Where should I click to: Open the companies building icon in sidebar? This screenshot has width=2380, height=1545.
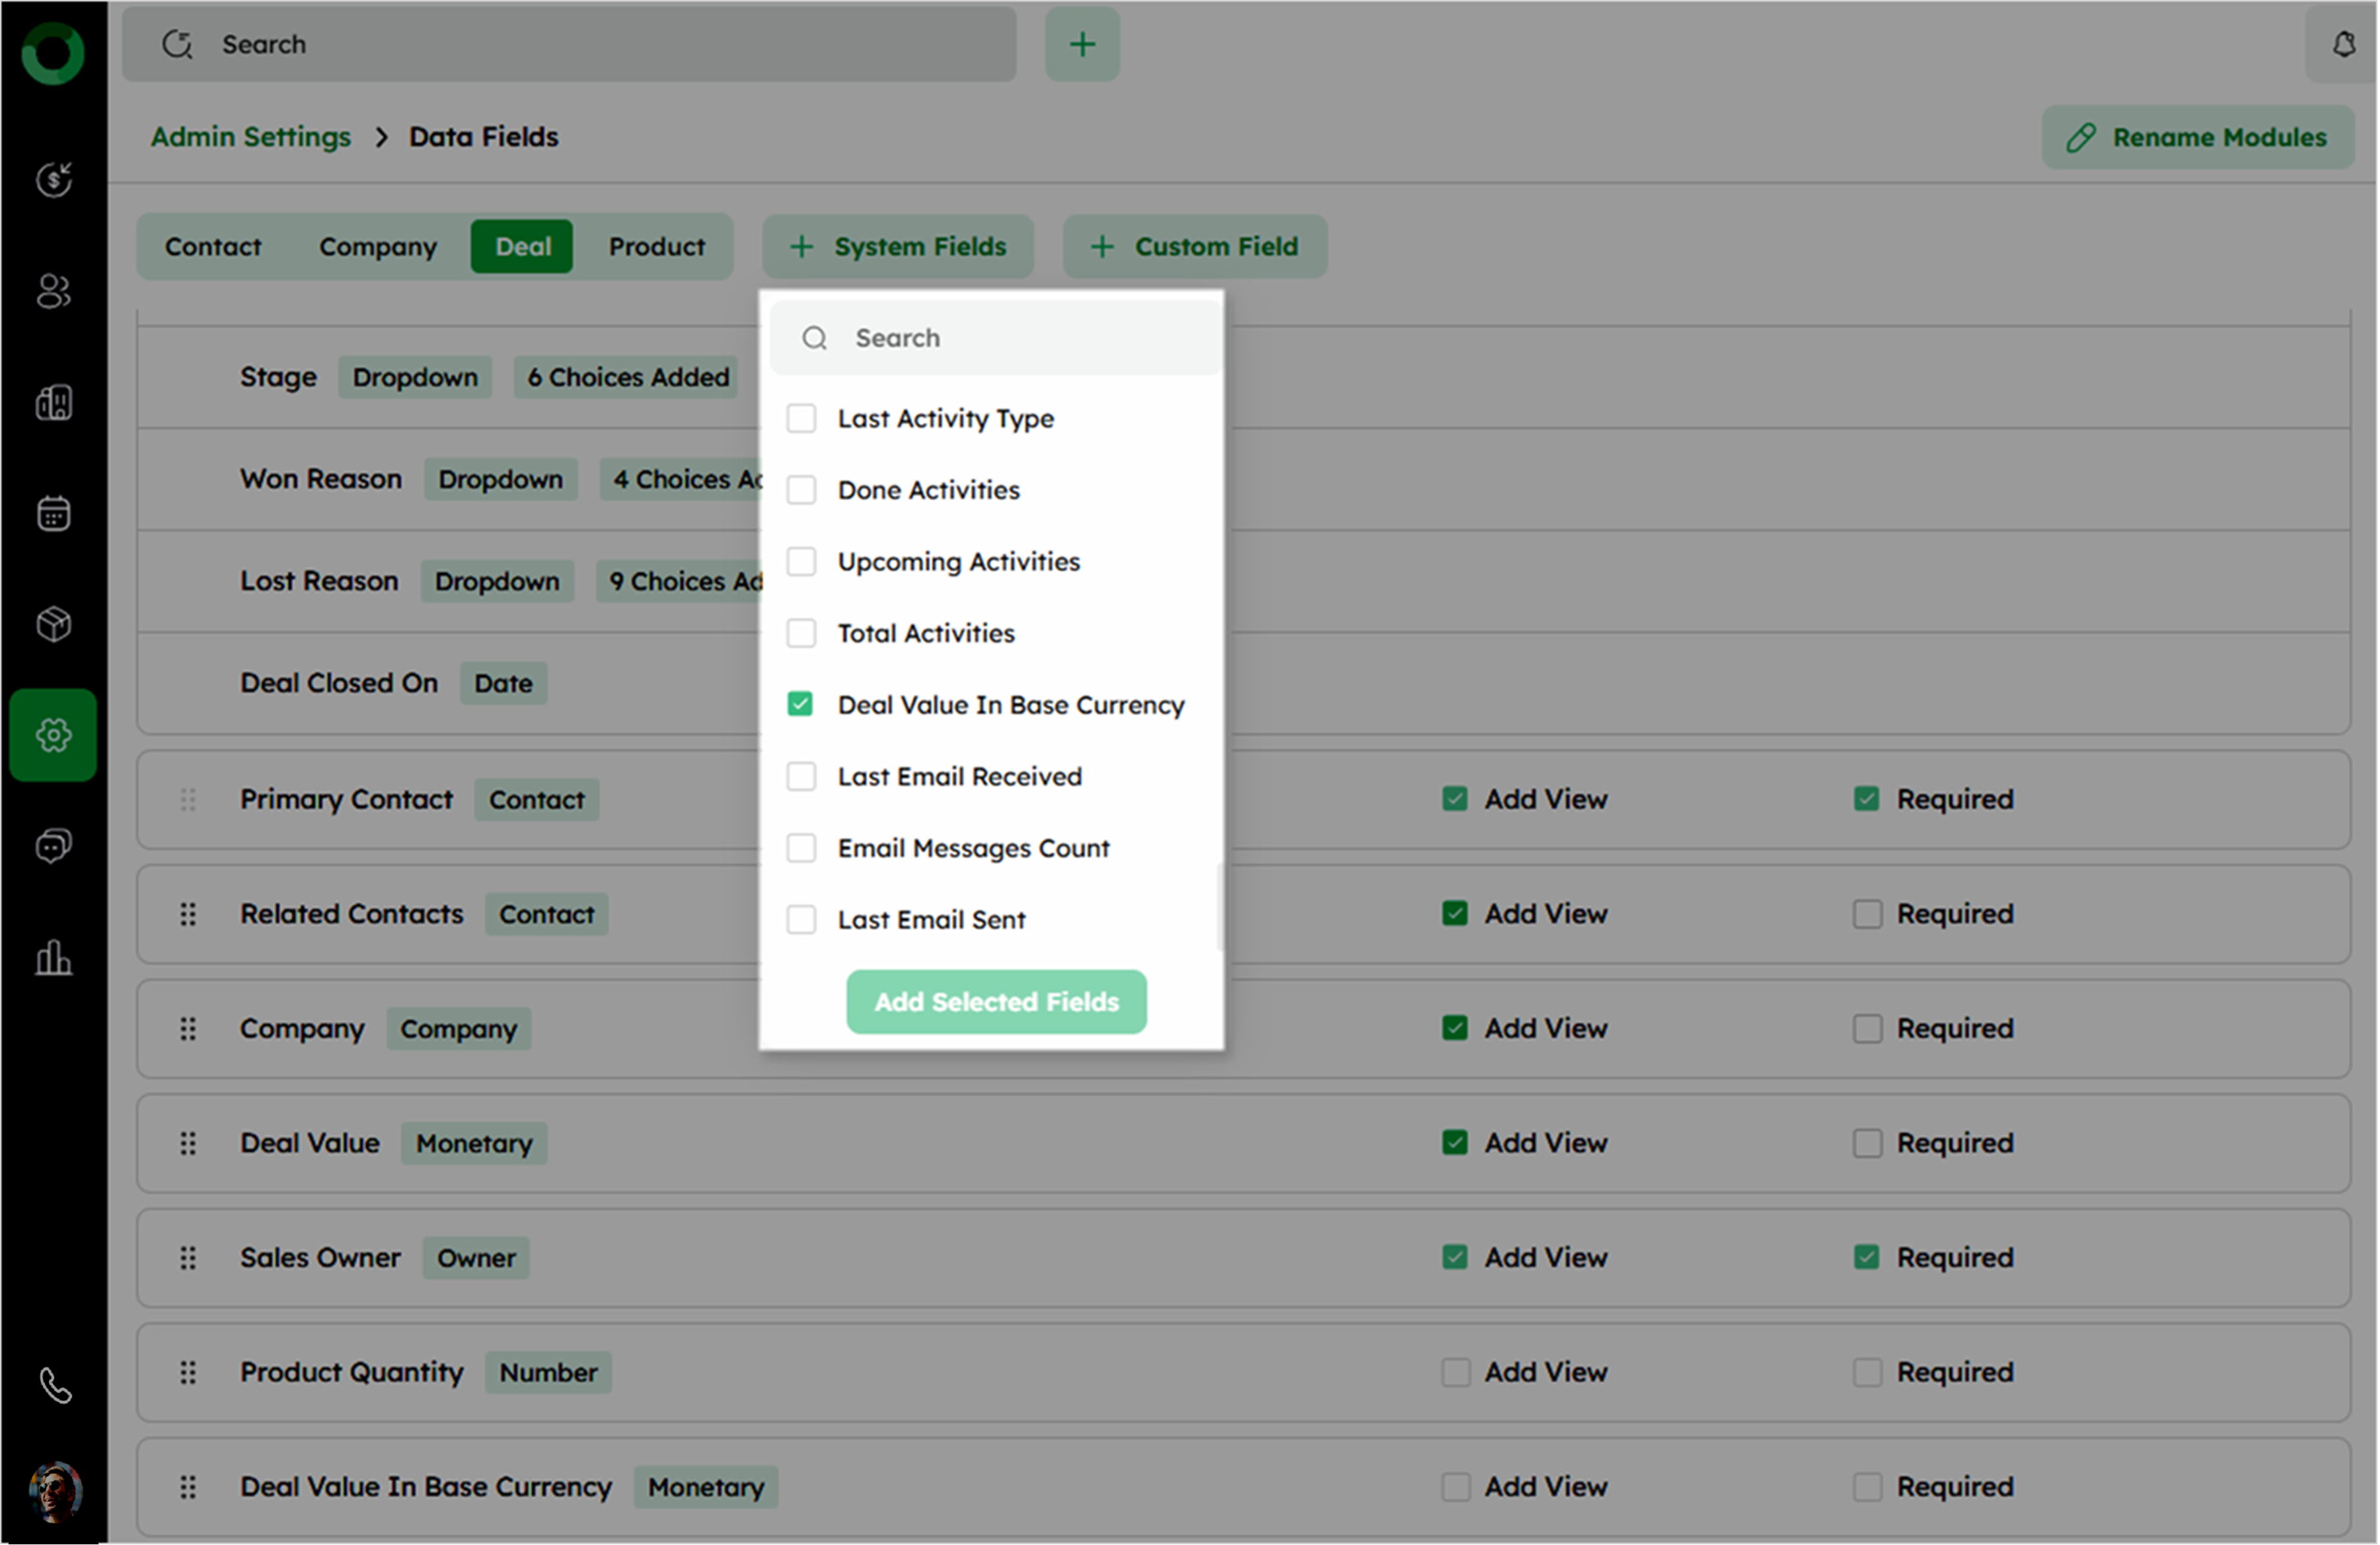point(53,402)
